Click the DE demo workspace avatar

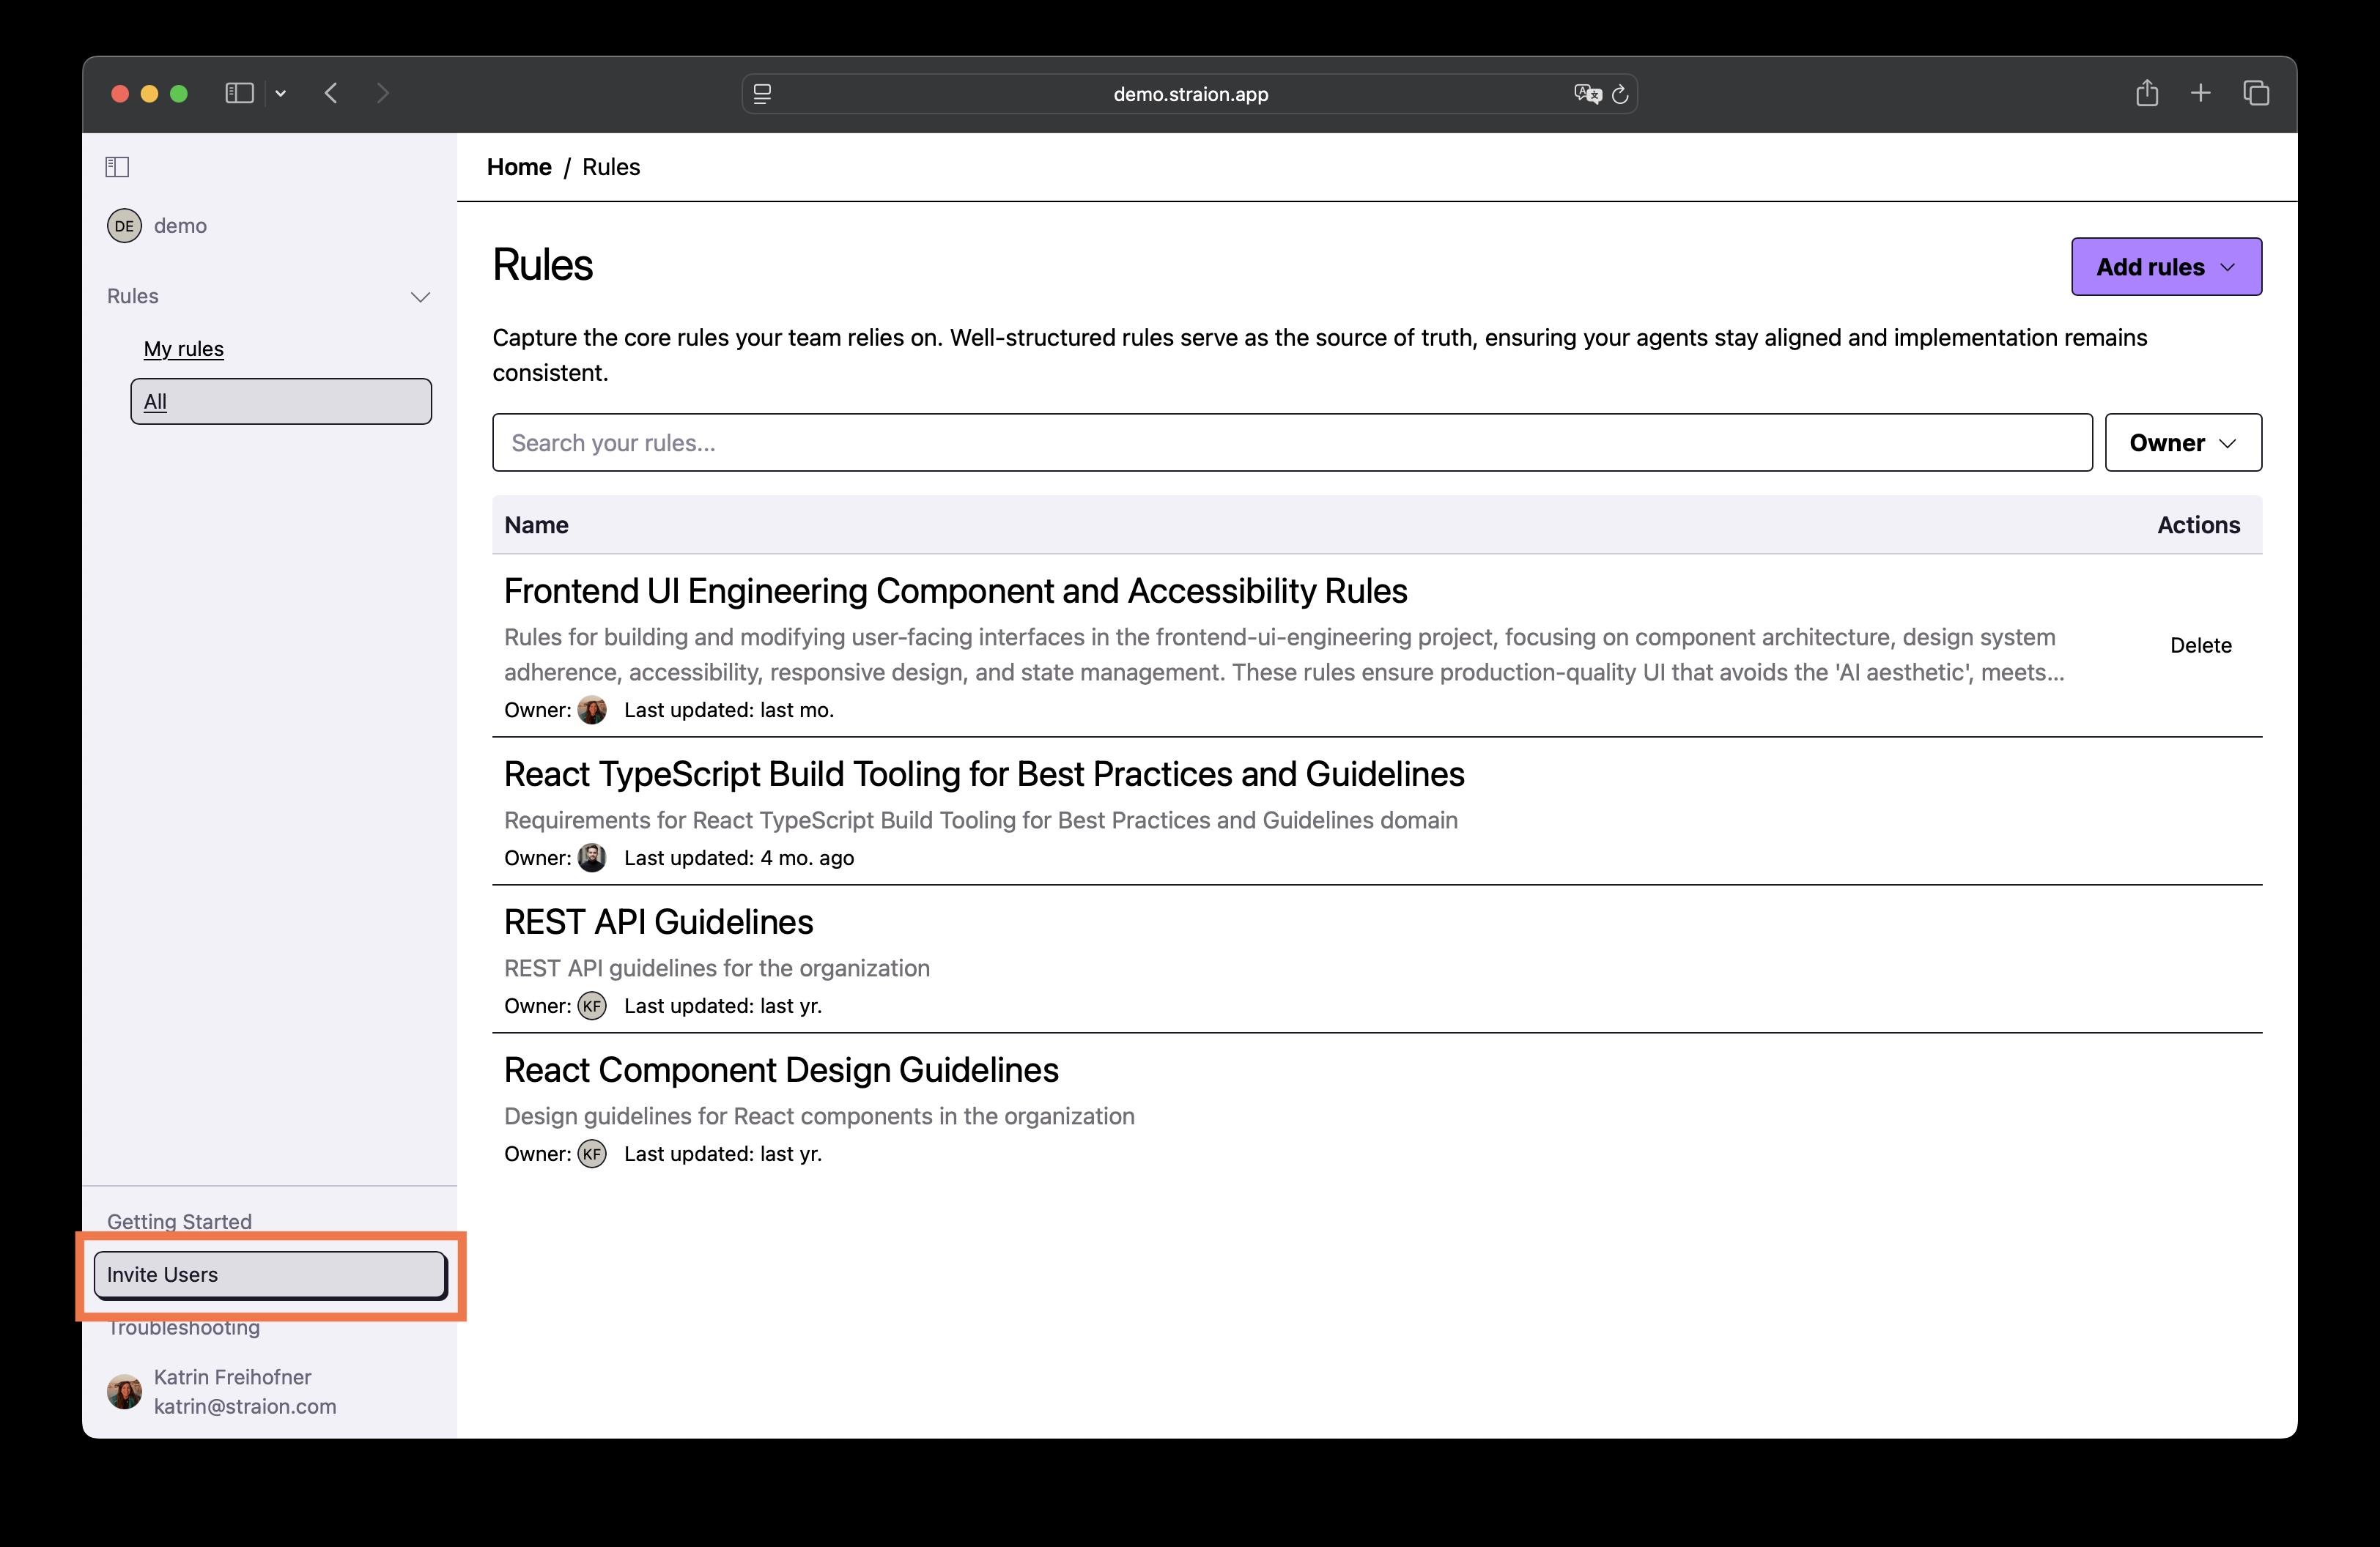pos(124,226)
